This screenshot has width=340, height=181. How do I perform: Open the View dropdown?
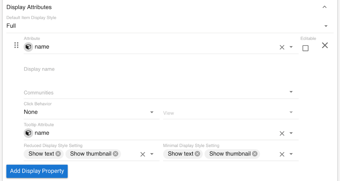[x=291, y=112]
